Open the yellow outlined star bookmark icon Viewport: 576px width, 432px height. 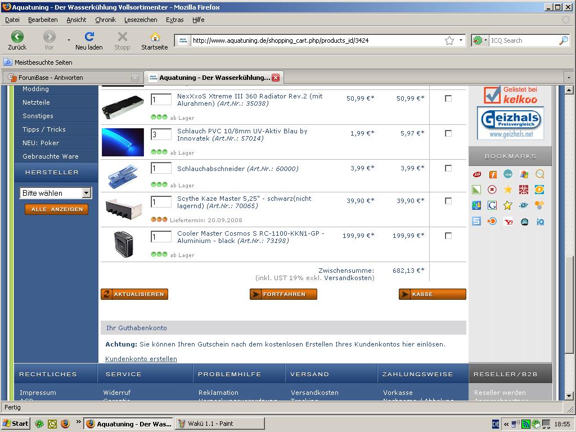click(508, 205)
